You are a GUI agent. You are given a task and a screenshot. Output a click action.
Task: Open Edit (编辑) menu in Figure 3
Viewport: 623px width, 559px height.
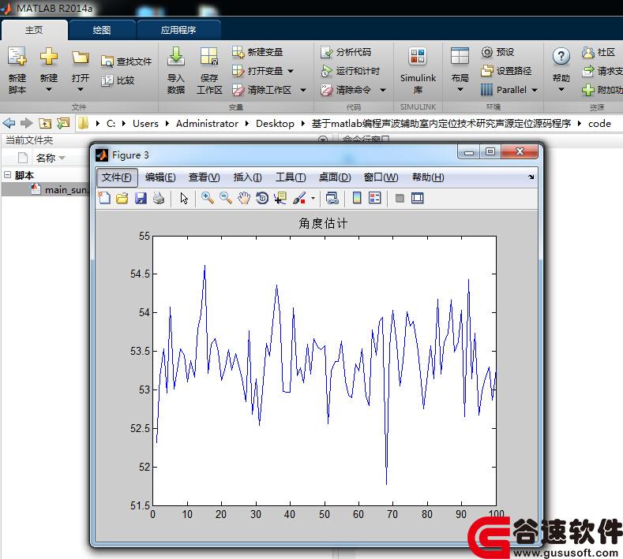pos(160,177)
